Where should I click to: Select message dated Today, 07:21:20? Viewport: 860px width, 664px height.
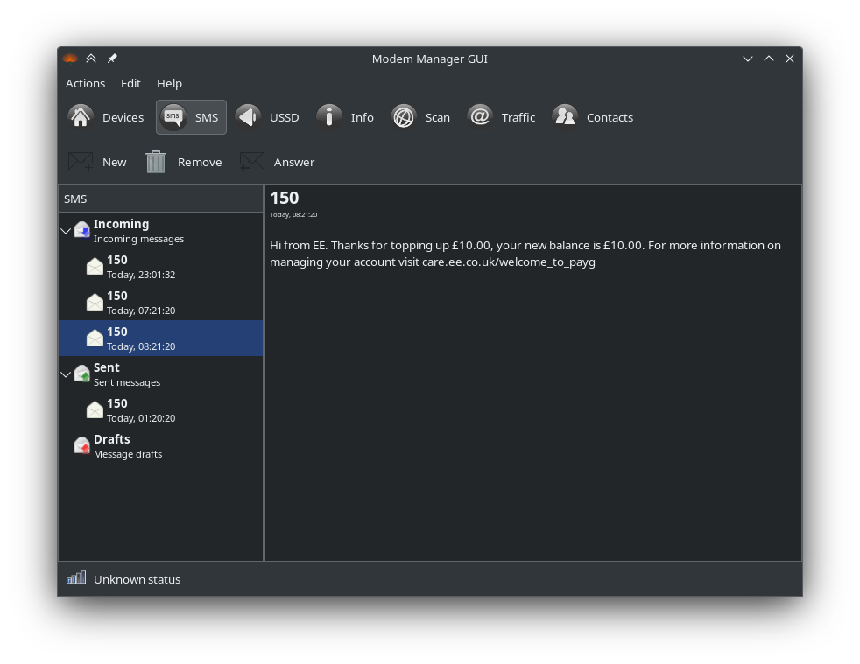(x=160, y=302)
